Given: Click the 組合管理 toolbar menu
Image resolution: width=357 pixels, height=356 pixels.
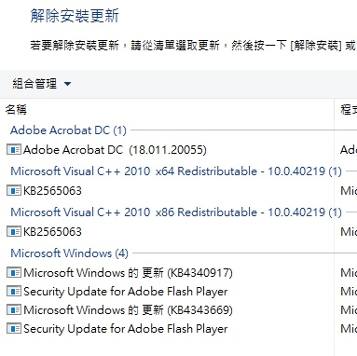Looking at the screenshot, I should click(x=42, y=84).
